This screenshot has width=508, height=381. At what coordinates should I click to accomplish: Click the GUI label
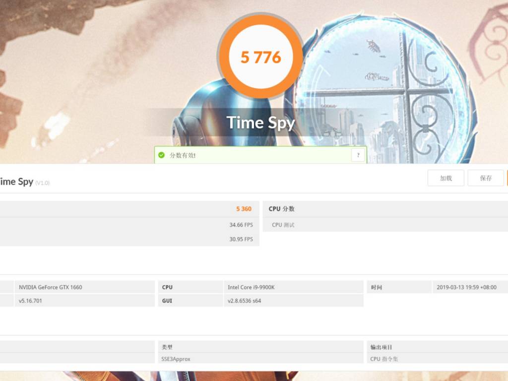pos(167,301)
